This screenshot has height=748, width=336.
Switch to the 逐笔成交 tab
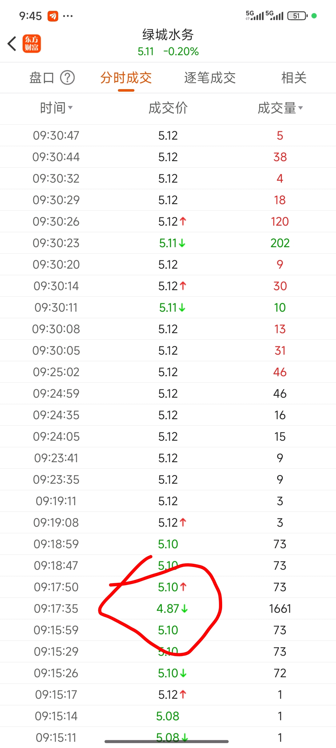tap(210, 78)
